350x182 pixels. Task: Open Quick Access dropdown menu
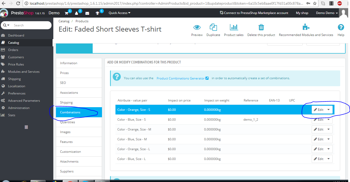point(120,13)
